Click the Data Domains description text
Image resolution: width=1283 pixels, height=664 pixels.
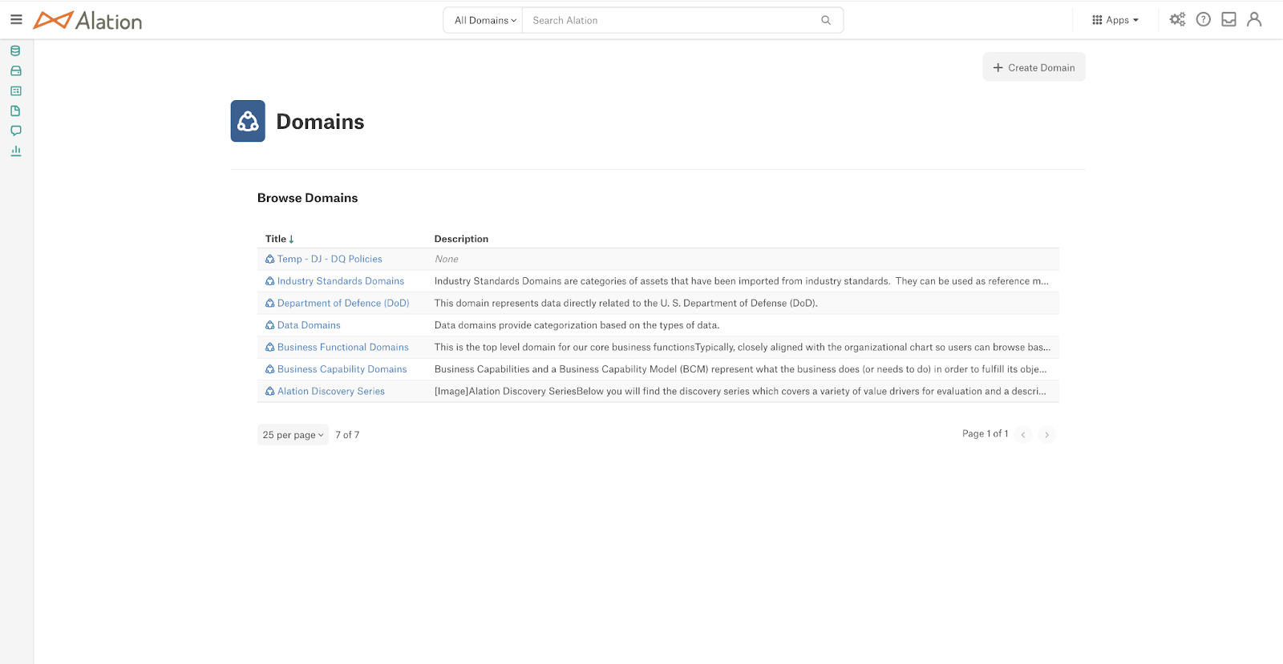click(x=577, y=325)
